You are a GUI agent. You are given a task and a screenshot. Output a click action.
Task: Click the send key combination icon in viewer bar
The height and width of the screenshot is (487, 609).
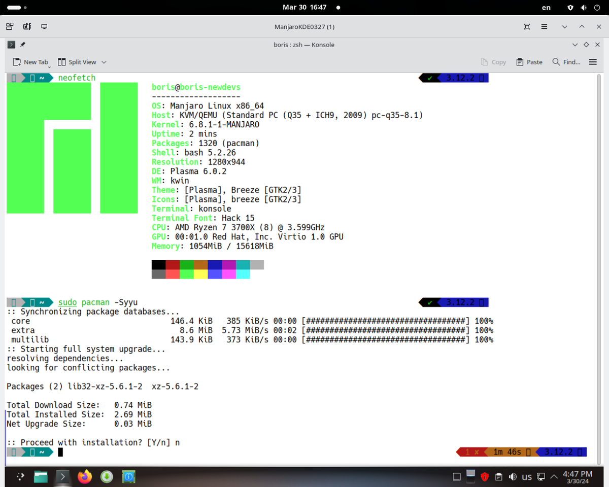click(x=27, y=26)
